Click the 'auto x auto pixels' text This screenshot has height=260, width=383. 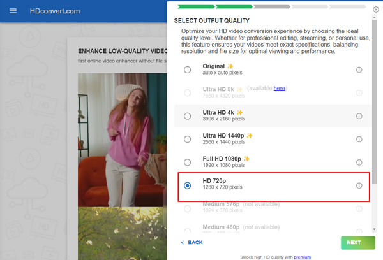223,73
